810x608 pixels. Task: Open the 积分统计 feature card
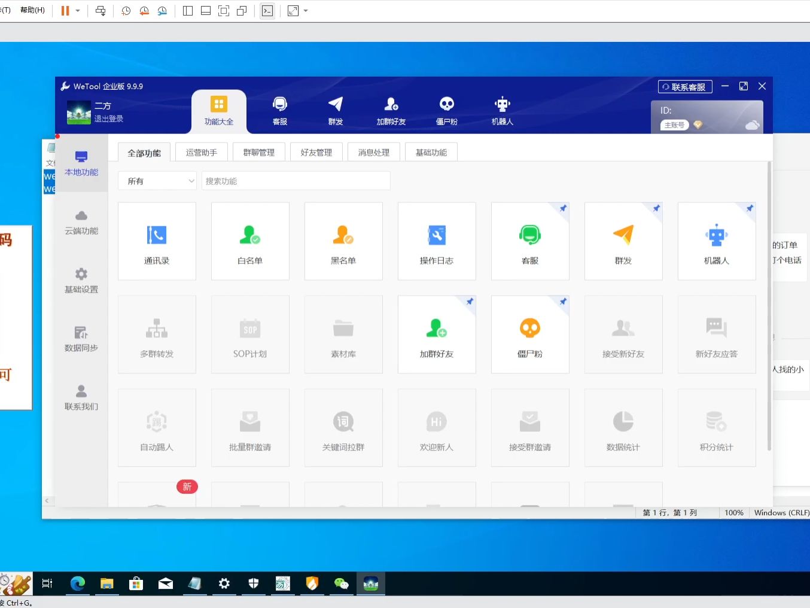coord(717,428)
